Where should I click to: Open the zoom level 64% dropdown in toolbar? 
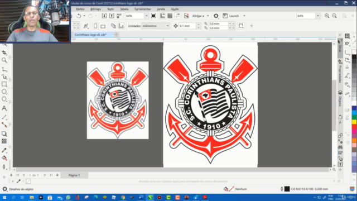pyautogui.click(x=147, y=16)
